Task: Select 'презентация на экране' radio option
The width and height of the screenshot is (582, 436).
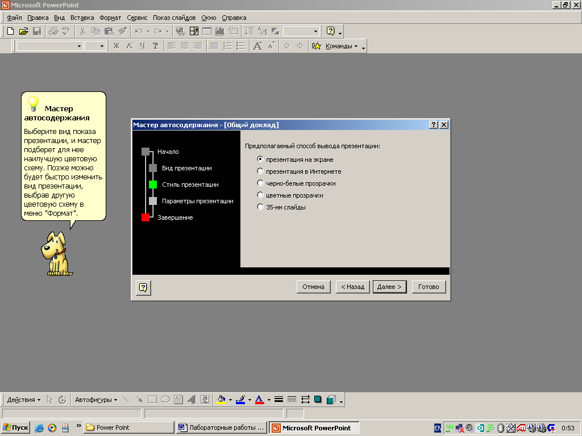Action: click(260, 159)
